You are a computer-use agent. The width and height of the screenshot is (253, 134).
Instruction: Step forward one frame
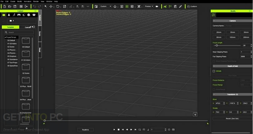pyautogui.click(x=131, y=130)
